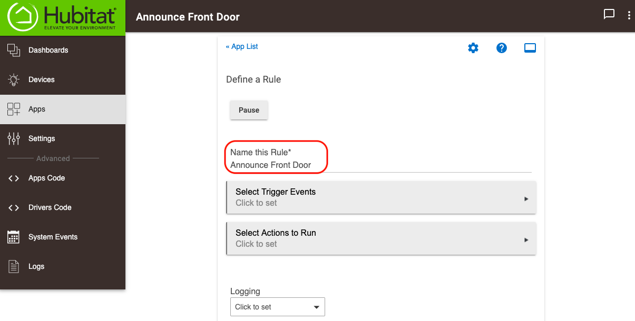This screenshot has height=321, width=635.
Task: Click the Dashboards sidebar icon
Action: (x=14, y=51)
